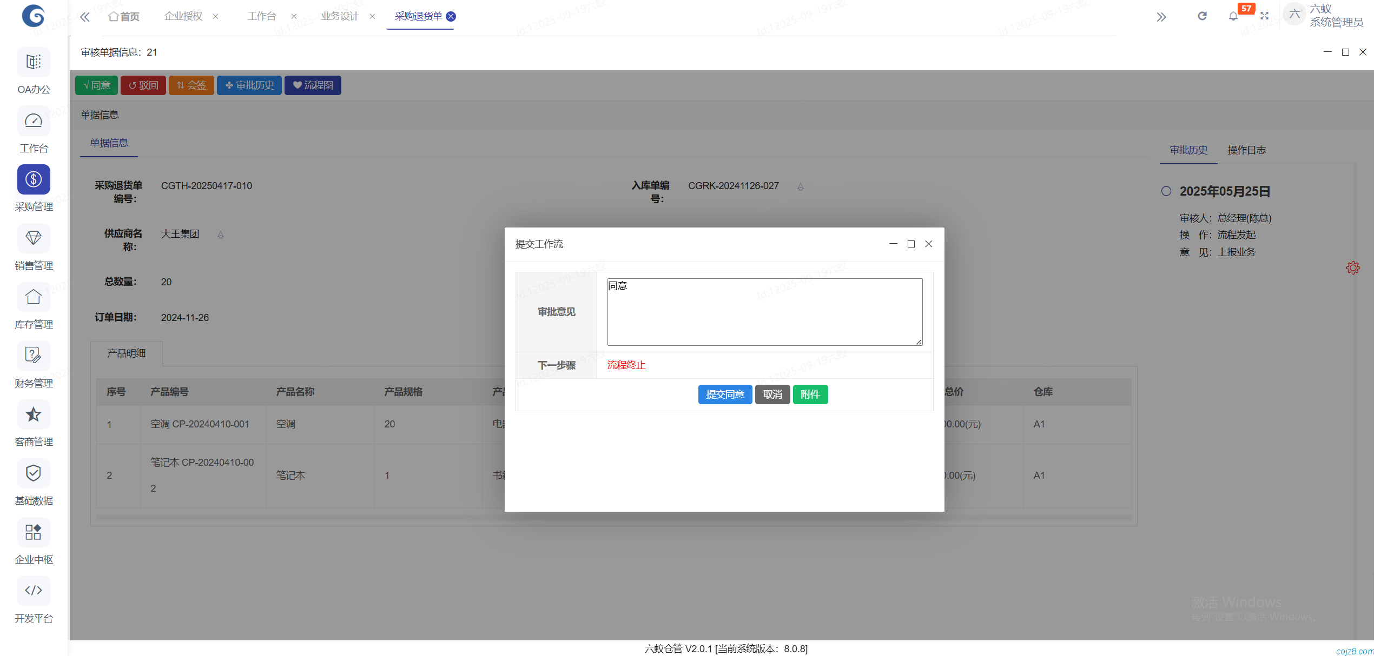1374x656 pixels.
Task: Expand tab list with right double-chevron
Action: pos(1161,17)
